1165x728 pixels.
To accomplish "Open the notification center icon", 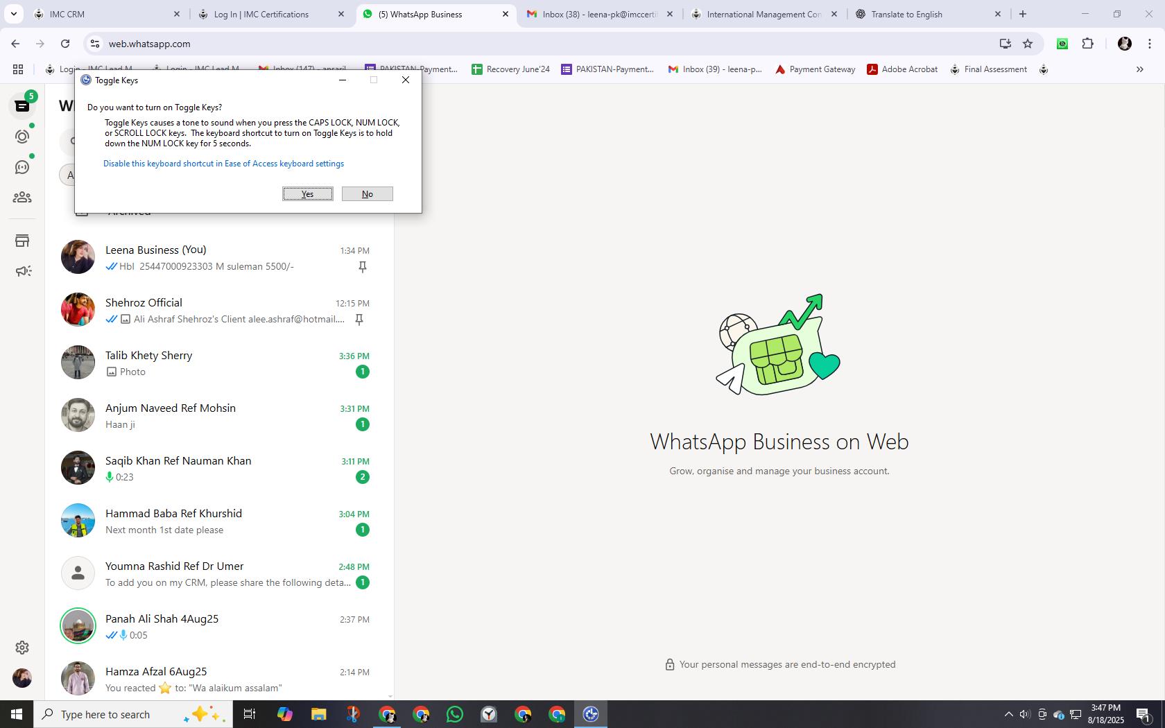I will point(1144,714).
